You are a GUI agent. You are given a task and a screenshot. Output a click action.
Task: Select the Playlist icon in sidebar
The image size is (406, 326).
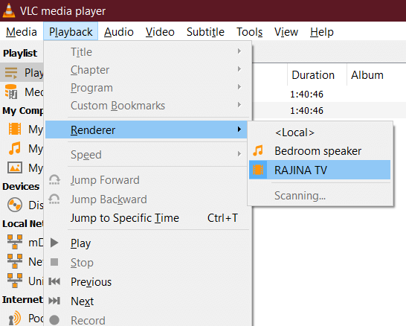11,72
